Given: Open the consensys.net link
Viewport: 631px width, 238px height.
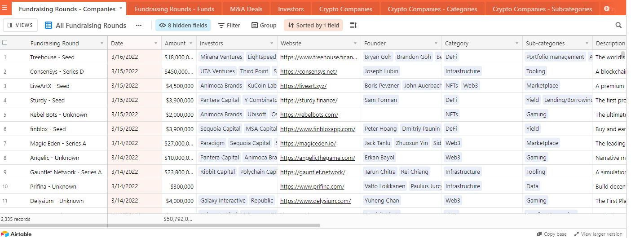Looking at the screenshot, I should (309, 71).
